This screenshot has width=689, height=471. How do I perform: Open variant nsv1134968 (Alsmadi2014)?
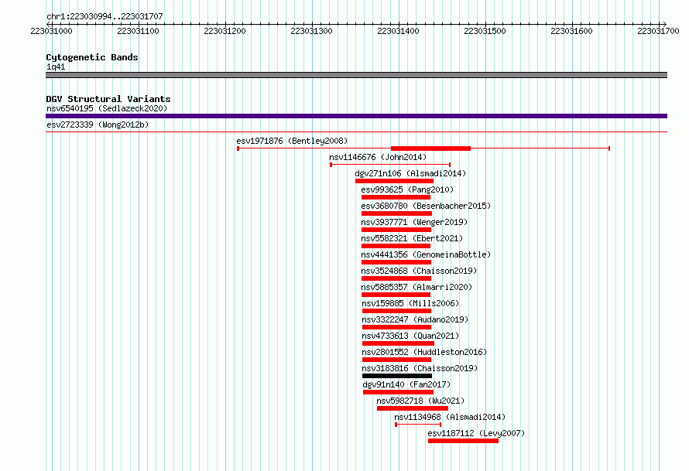(x=450, y=417)
